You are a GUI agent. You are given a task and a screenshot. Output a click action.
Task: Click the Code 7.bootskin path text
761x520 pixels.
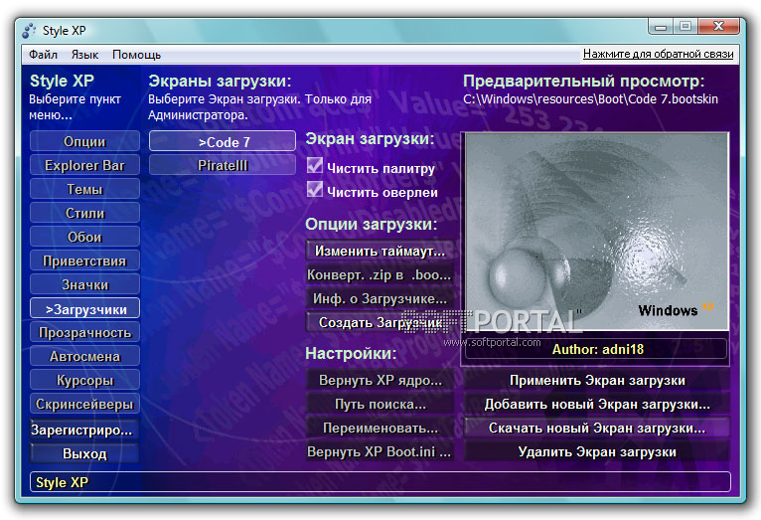[x=590, y=99]
